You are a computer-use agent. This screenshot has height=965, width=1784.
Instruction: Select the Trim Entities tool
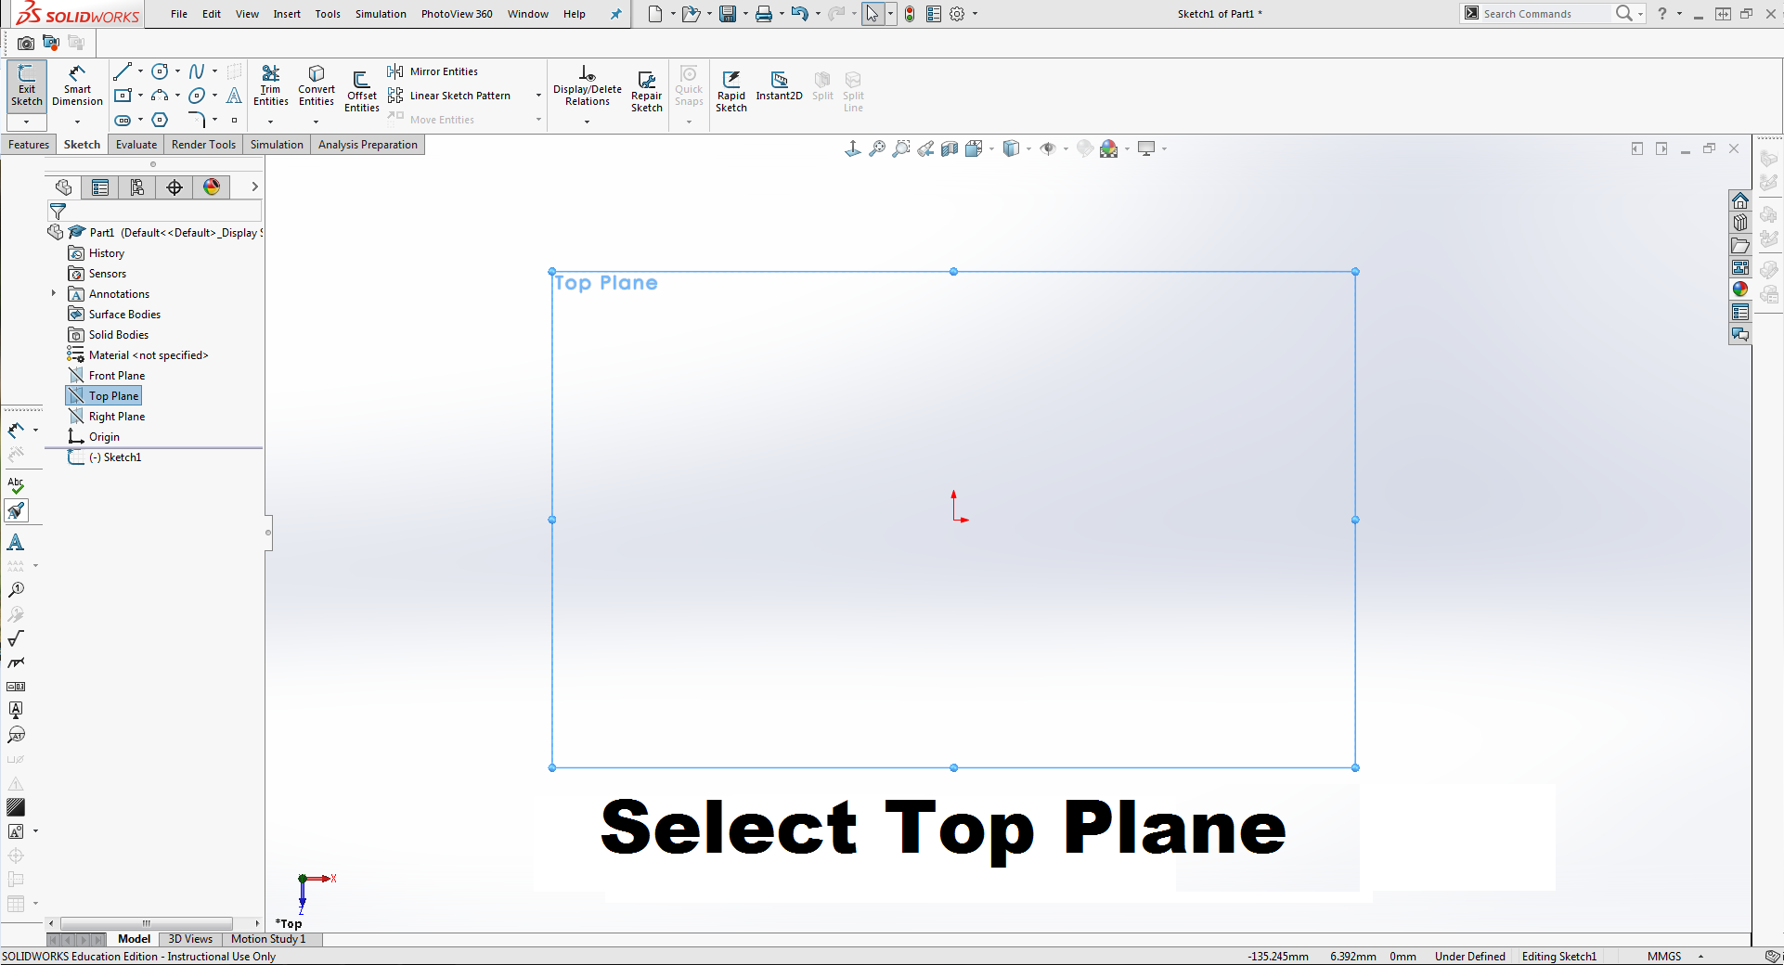[270, 85]
